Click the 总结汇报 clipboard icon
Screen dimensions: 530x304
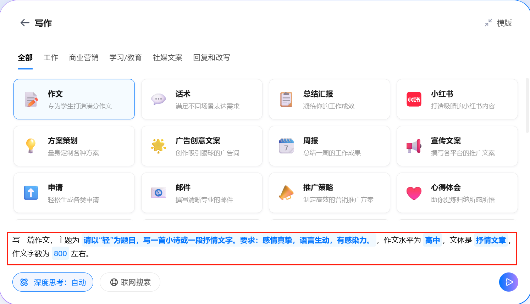tap(286, 99)
